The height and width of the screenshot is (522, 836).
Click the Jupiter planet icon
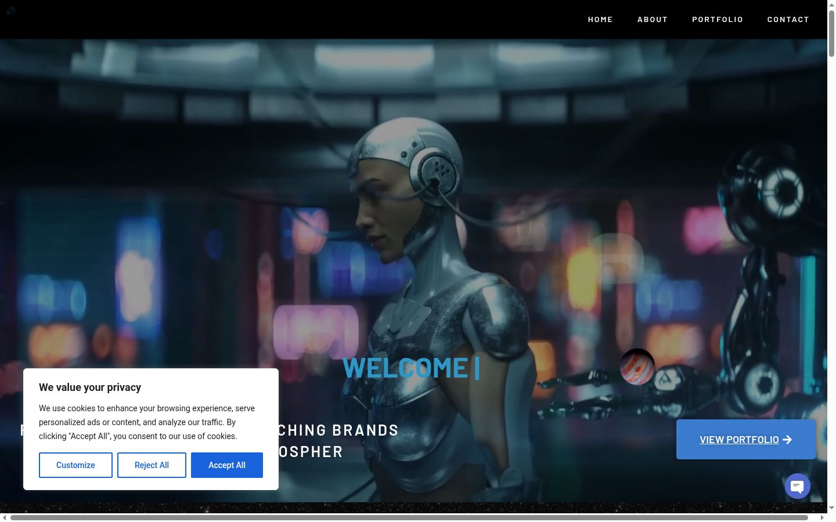pos(637,367)
